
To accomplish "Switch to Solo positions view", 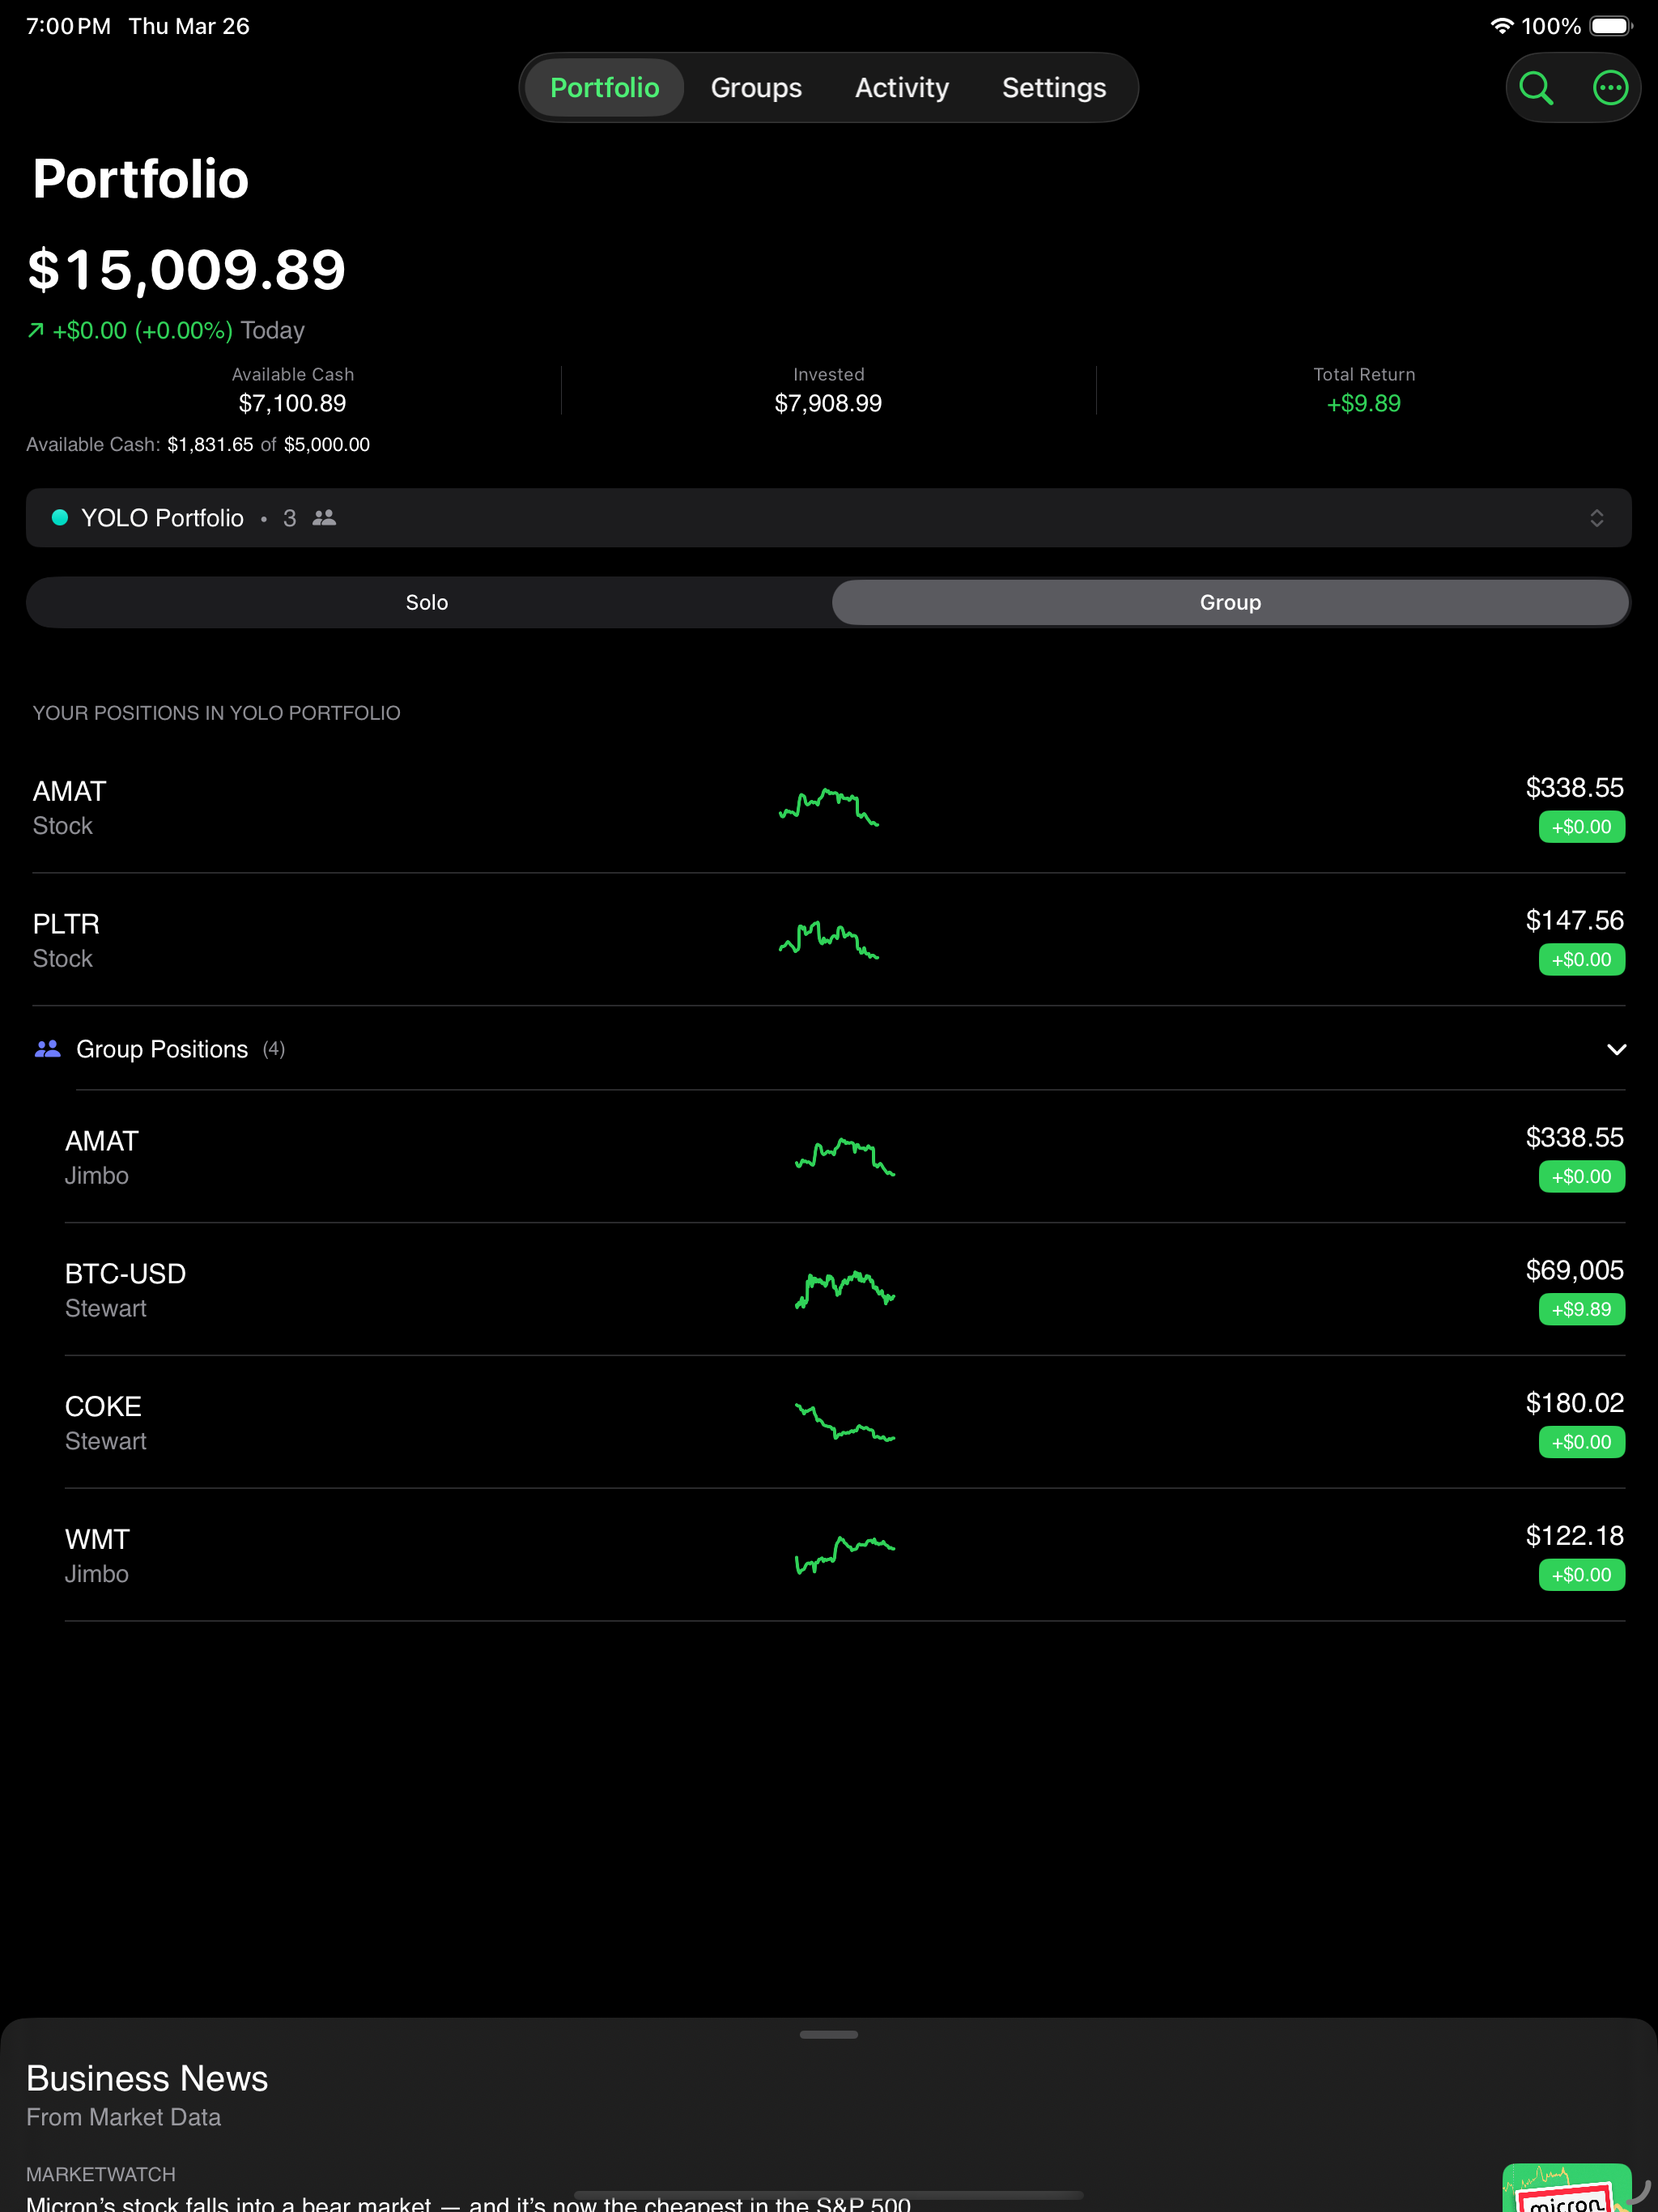I will coord(428,602).
